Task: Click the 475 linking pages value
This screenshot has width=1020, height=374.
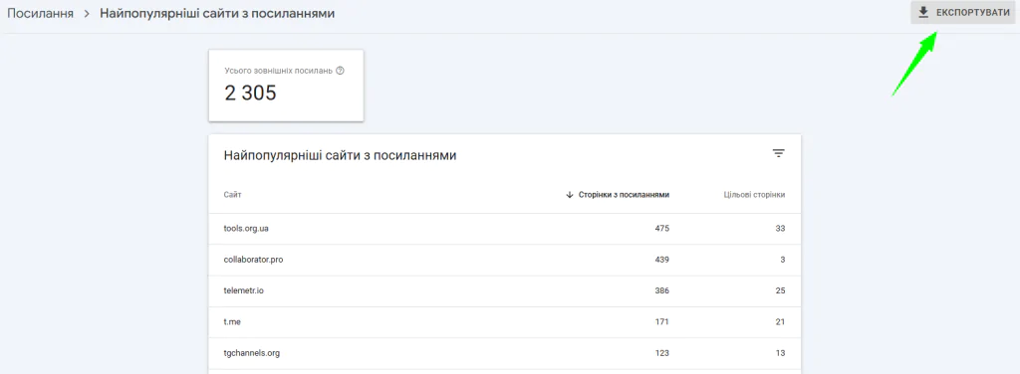Action: (661, 229)
